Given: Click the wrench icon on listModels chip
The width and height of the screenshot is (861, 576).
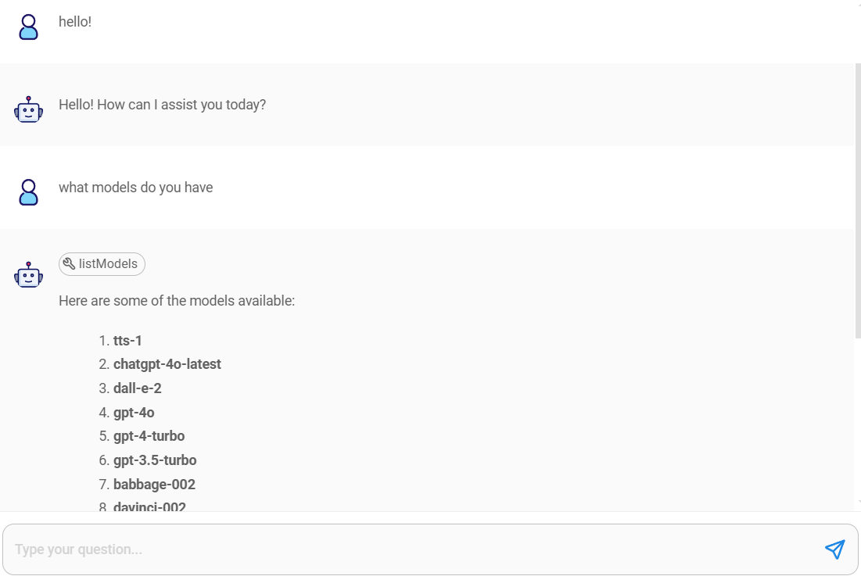Looking at the screenshot, I should point(69,263).
